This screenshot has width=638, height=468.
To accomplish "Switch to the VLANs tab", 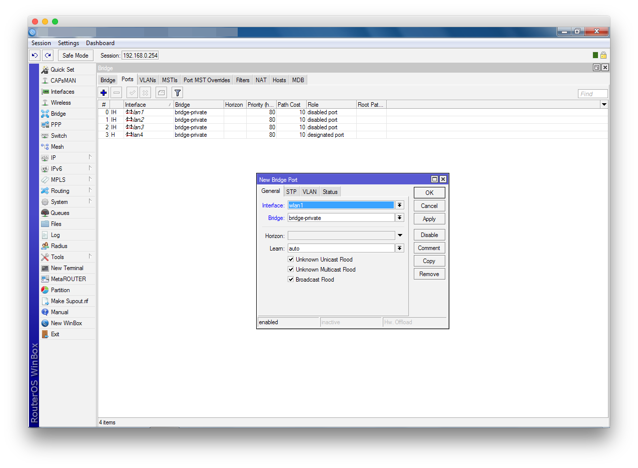I will click(x=148, y=80).
